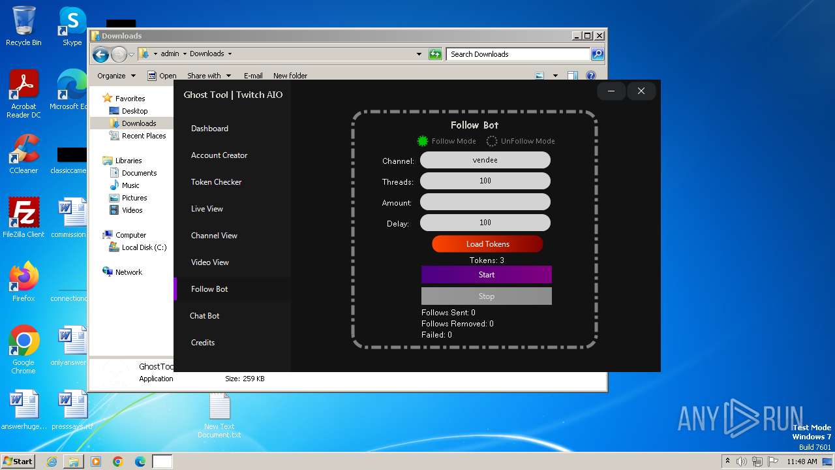Open Chrome from the taskbar
The width and height of the screenshot is (835, 470).
[118, 462]
